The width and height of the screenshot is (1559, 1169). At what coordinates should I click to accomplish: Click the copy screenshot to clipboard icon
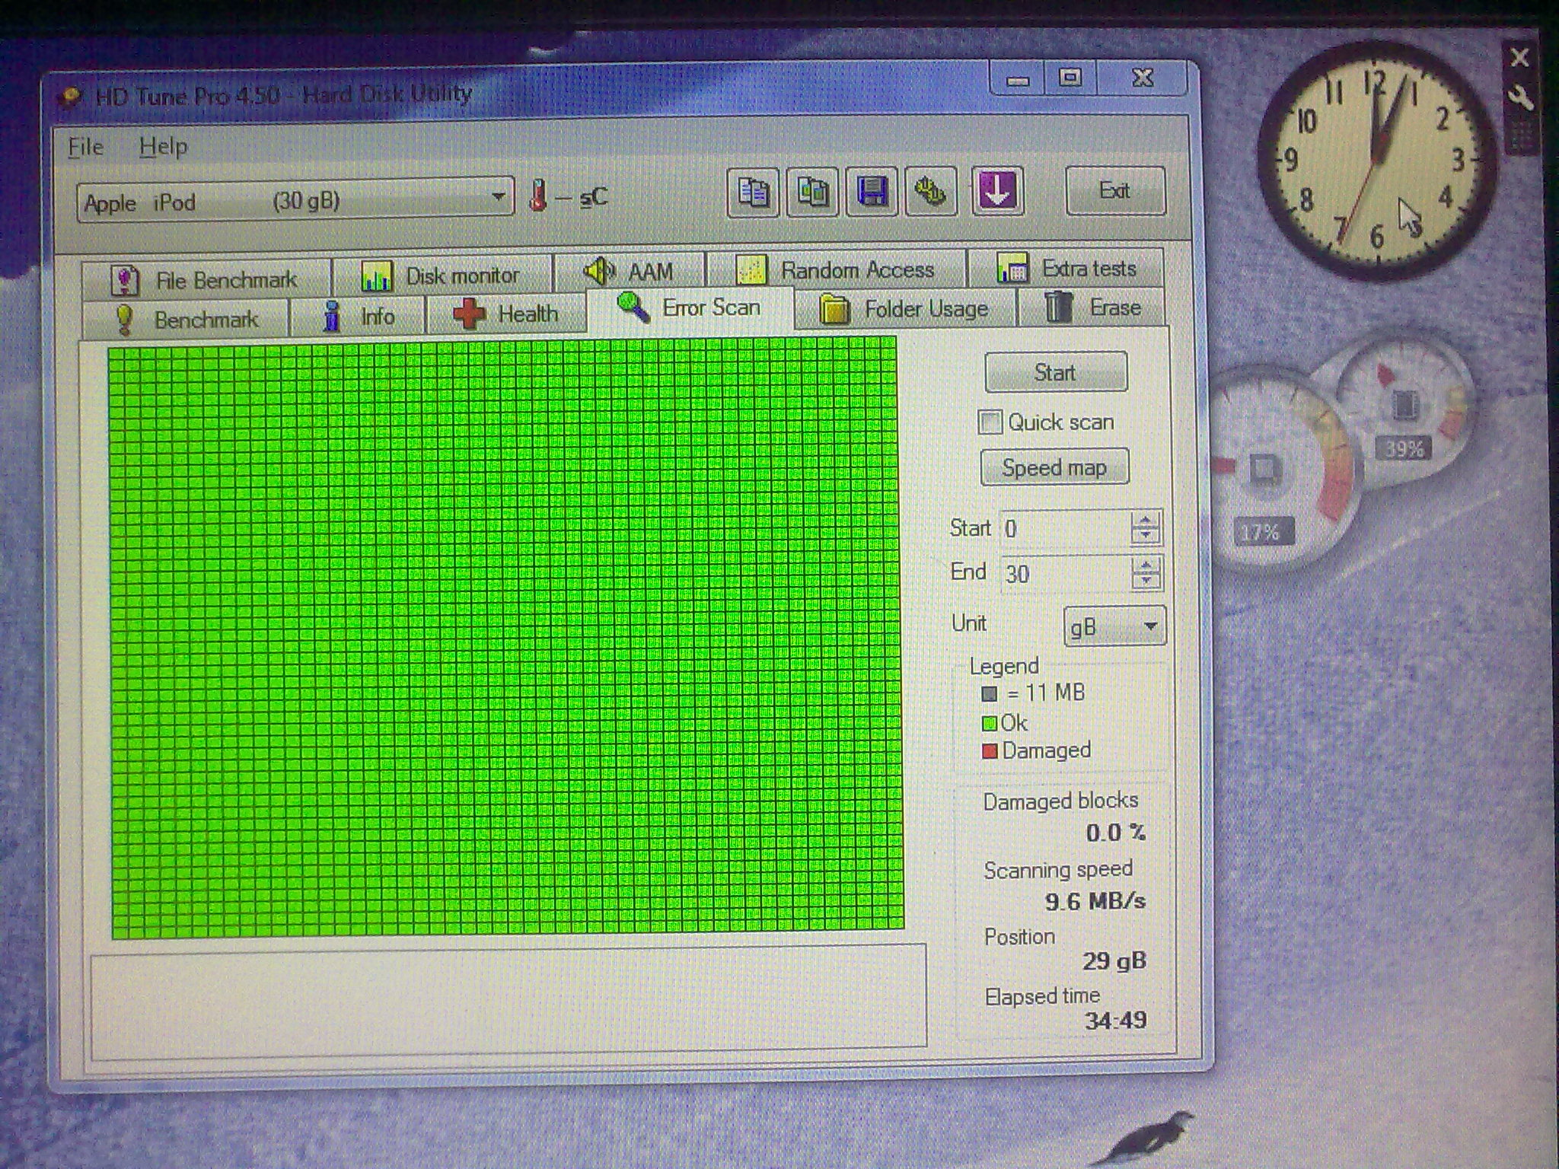(811, 193)
